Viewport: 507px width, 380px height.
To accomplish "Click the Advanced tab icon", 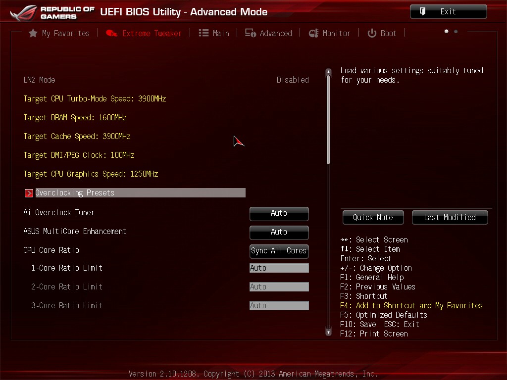I will pos(250,33).
